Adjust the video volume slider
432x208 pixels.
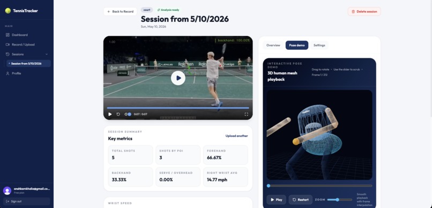129,114
